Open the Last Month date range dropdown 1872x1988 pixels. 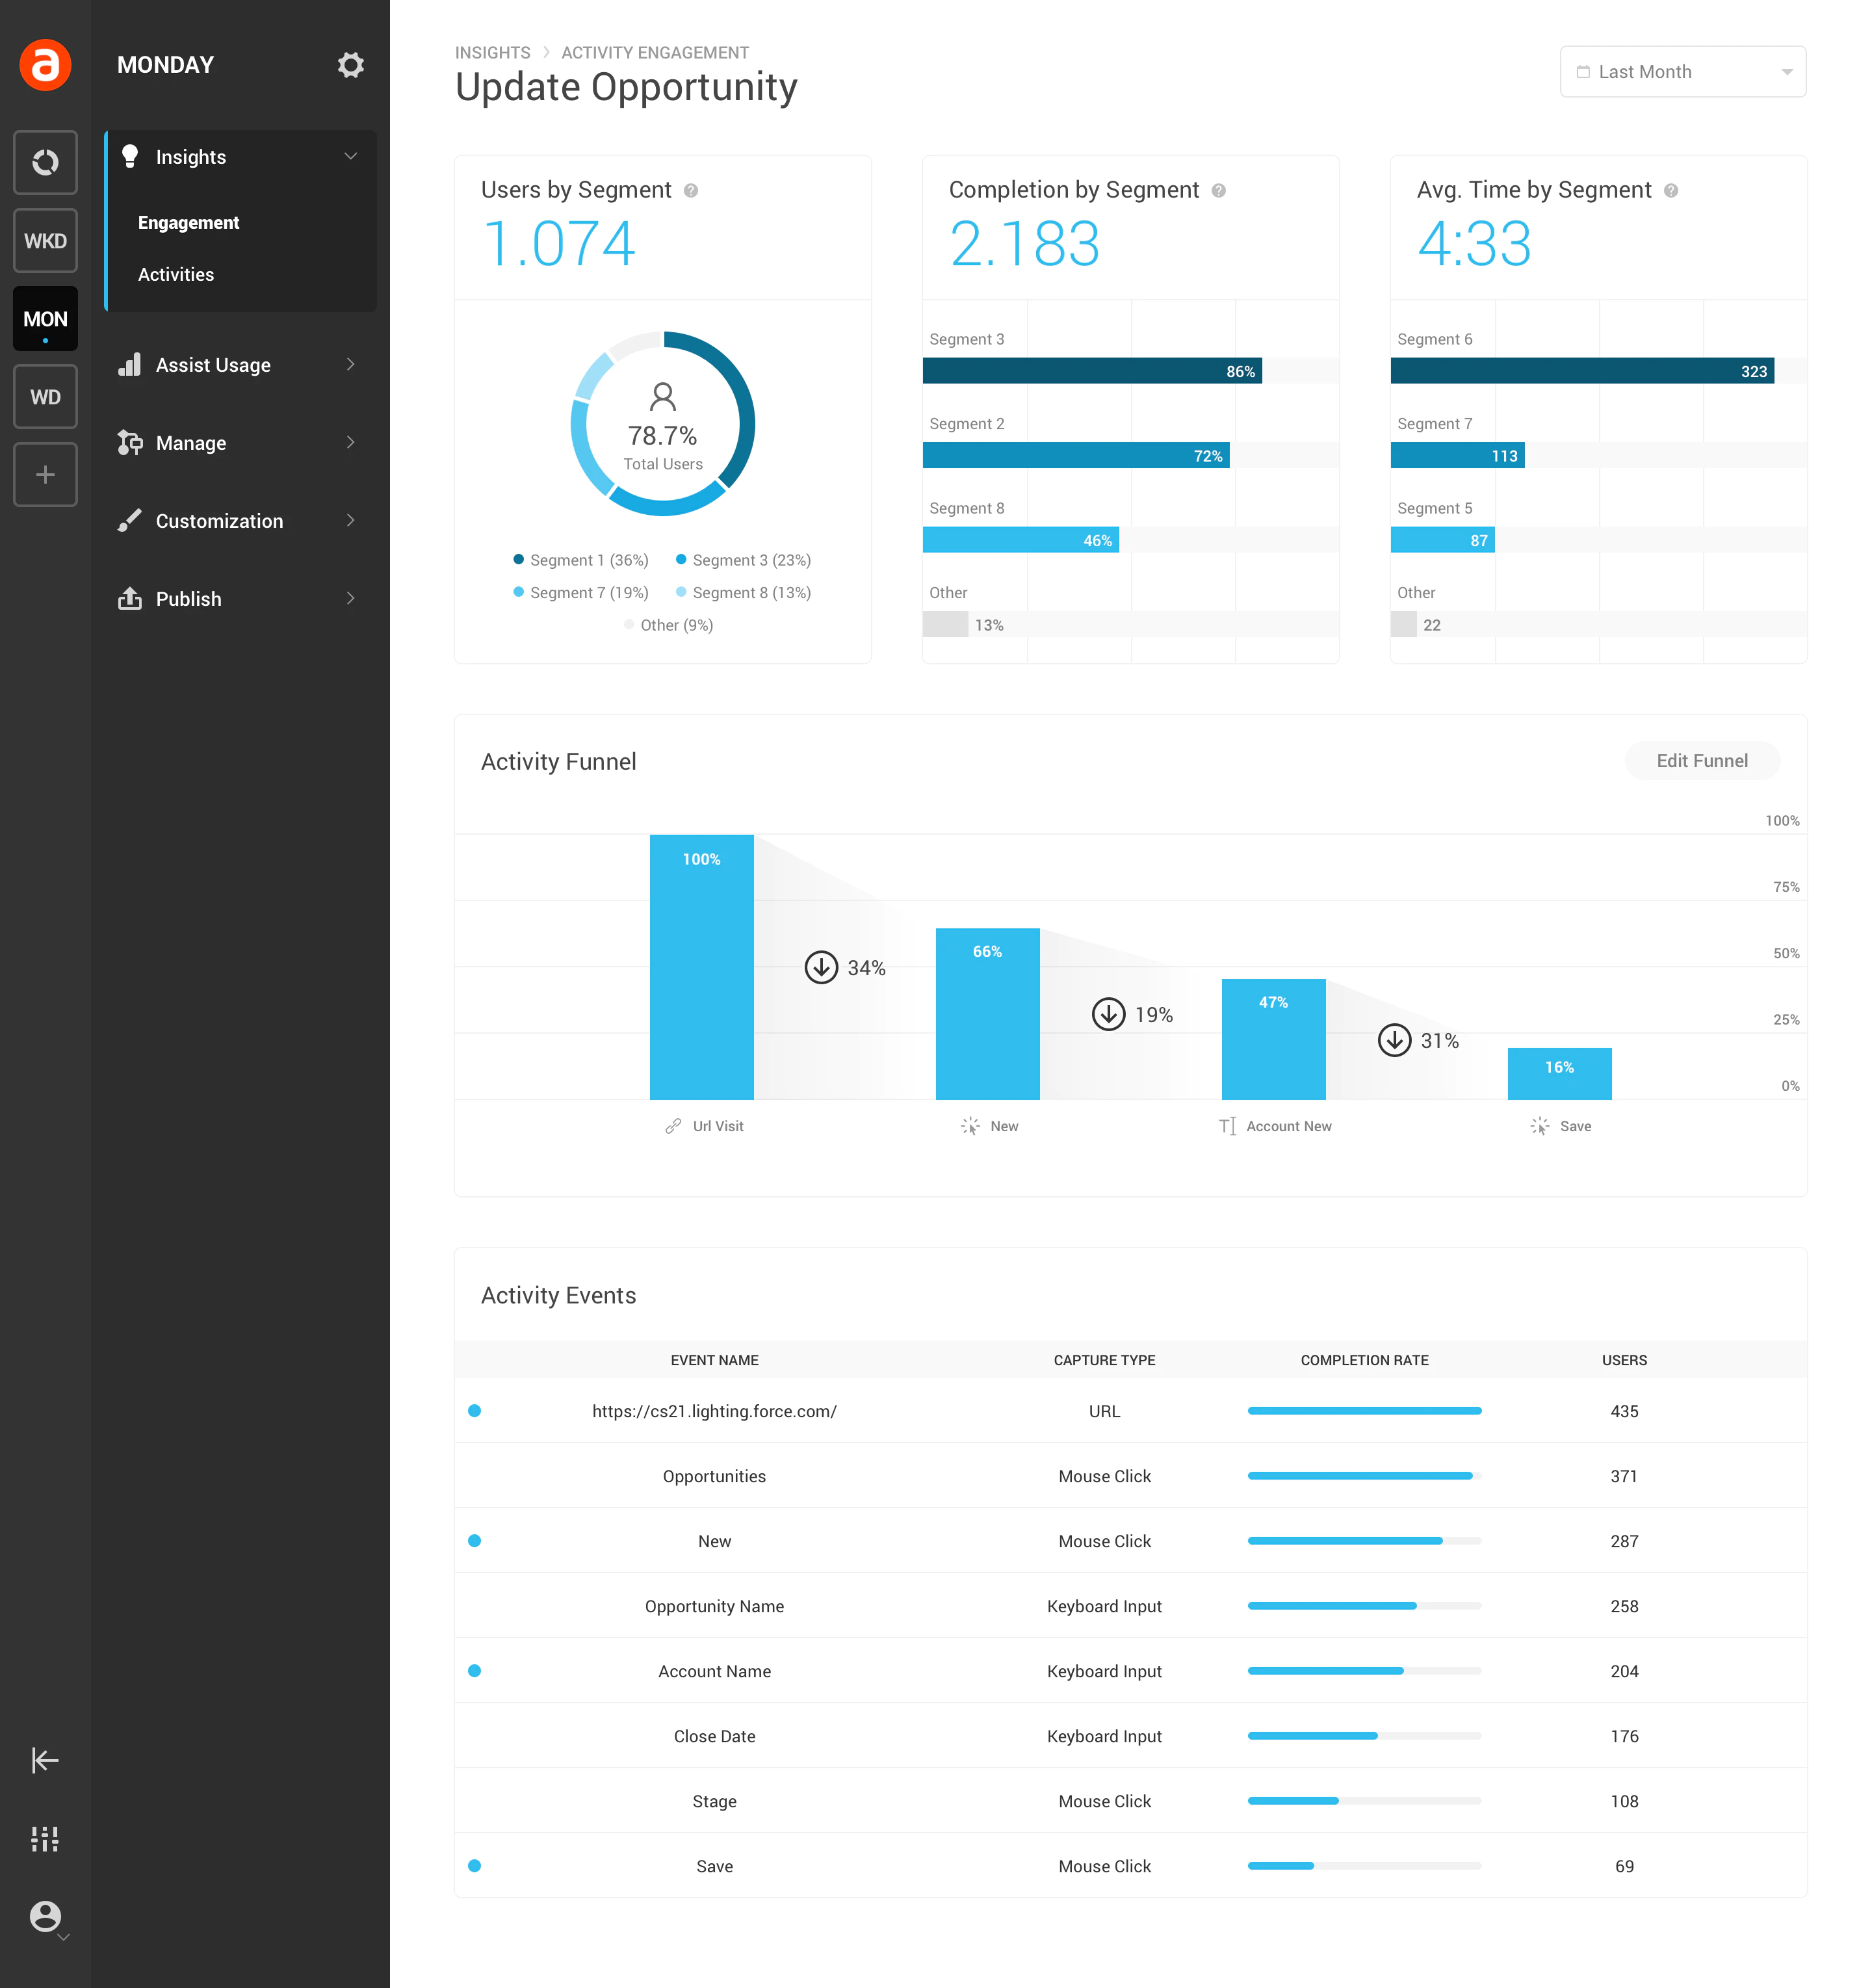[x=1683, y=72]
